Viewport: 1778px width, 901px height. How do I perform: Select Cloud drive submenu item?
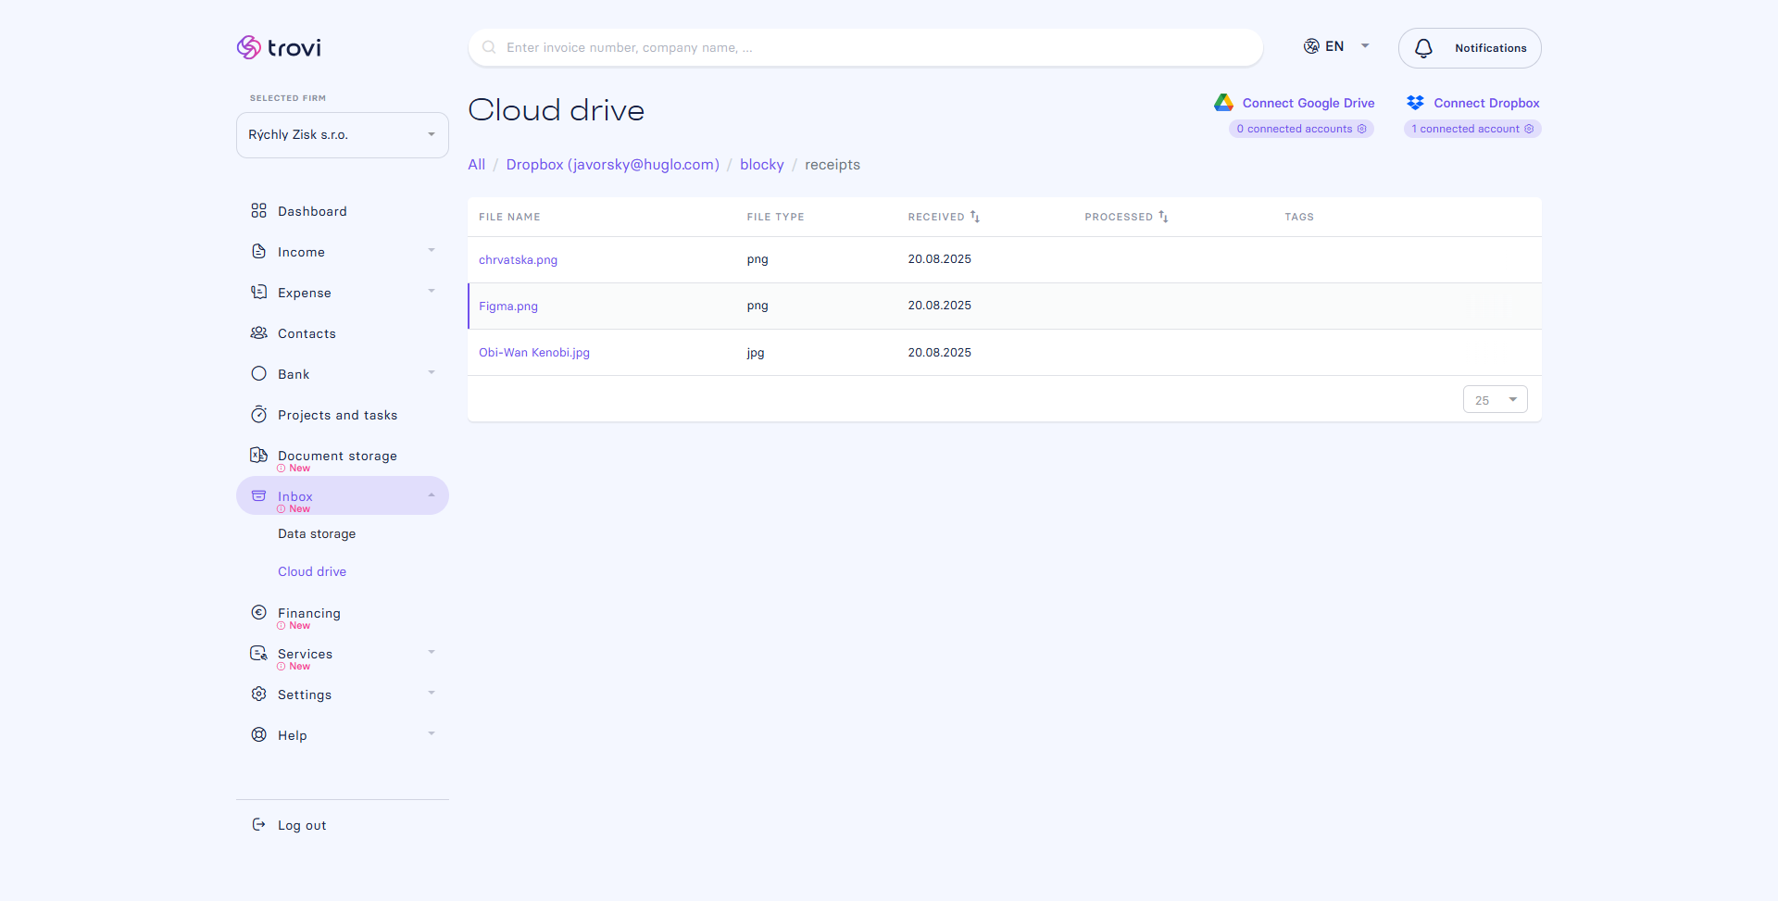click(x=312, y=572)
